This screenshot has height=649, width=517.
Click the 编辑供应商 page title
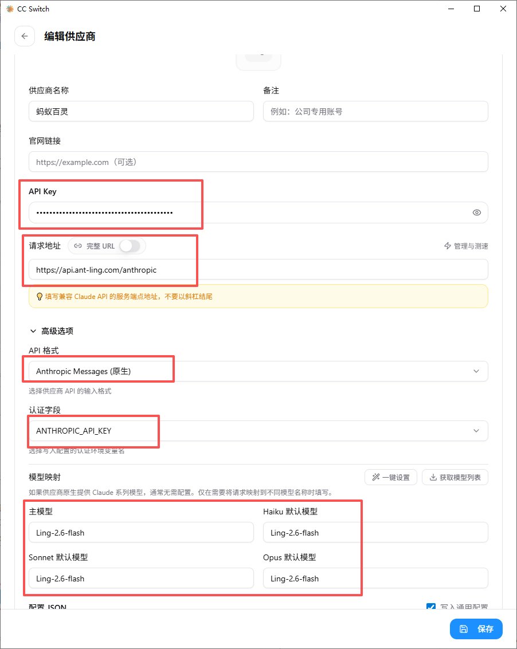tap(69, 37)
